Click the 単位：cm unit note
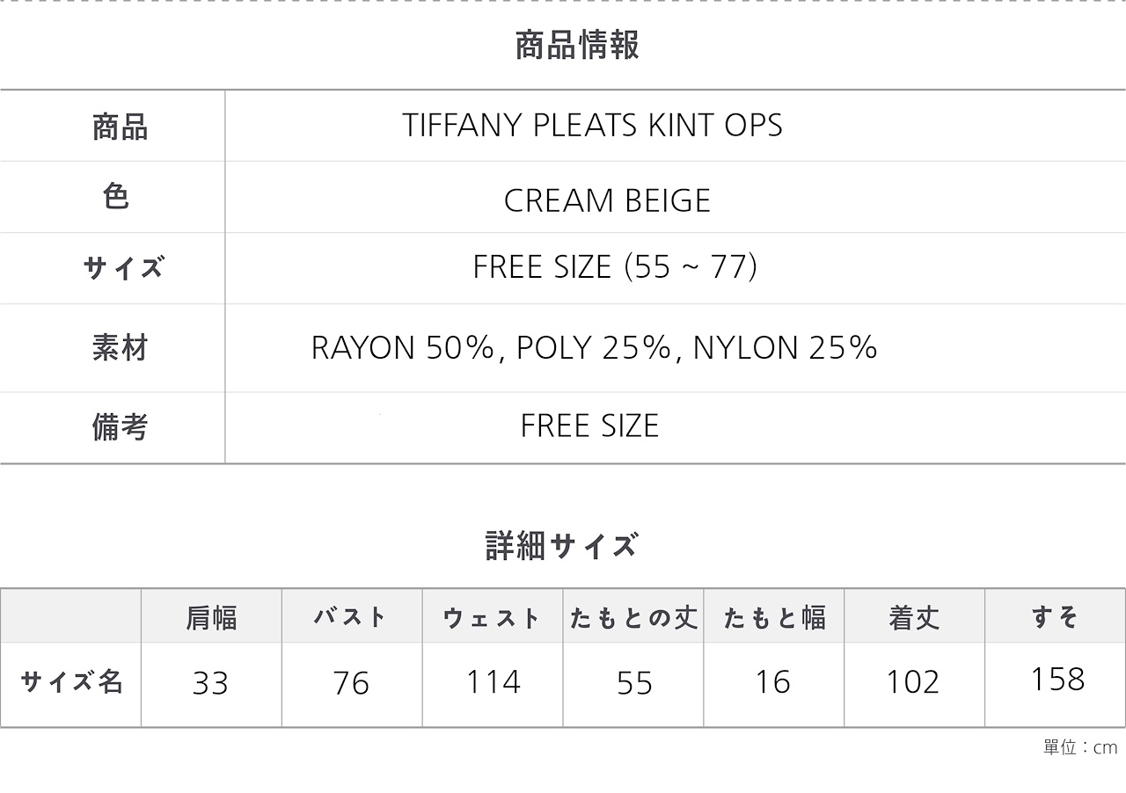Viewport: 1126px width, 793px height. [1080, 747]
